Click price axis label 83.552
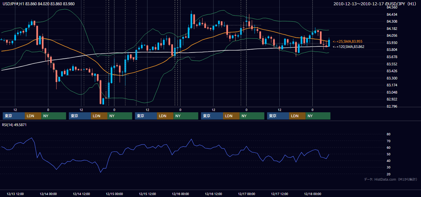The image size is (421, 197). click(392, 64)
